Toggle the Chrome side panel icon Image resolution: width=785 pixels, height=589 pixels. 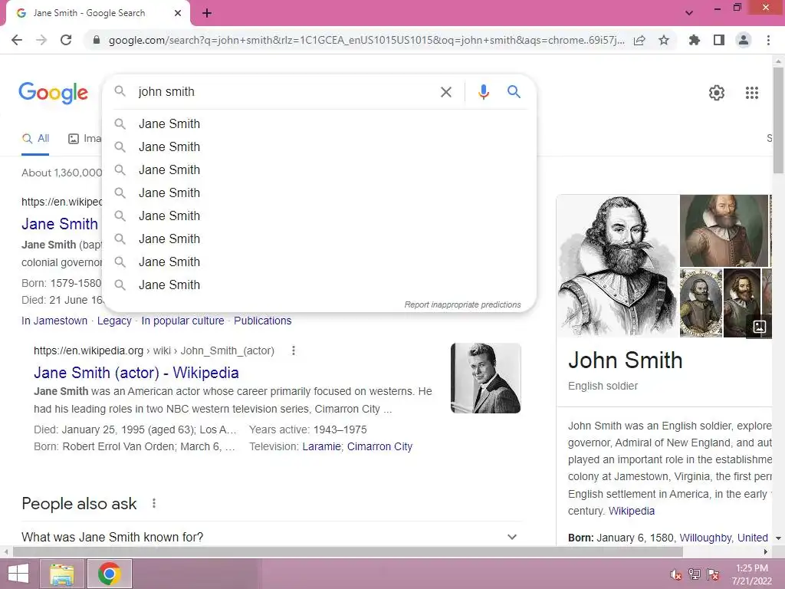tap(719, 40)
